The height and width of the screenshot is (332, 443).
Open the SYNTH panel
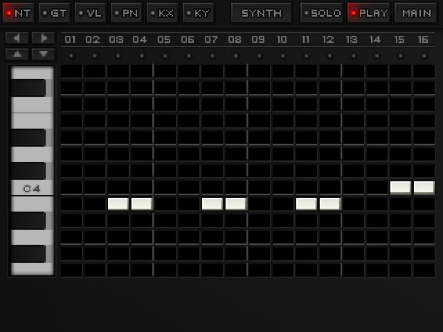[x=261, y=13]
